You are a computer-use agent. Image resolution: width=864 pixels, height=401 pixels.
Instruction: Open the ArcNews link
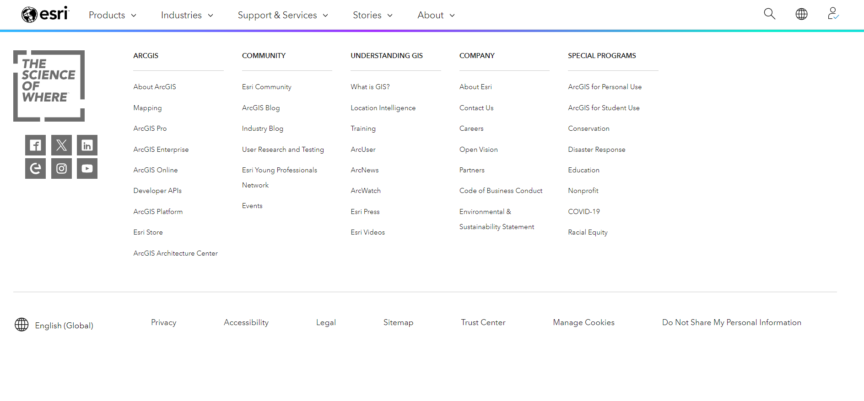(x=365, y=170)
